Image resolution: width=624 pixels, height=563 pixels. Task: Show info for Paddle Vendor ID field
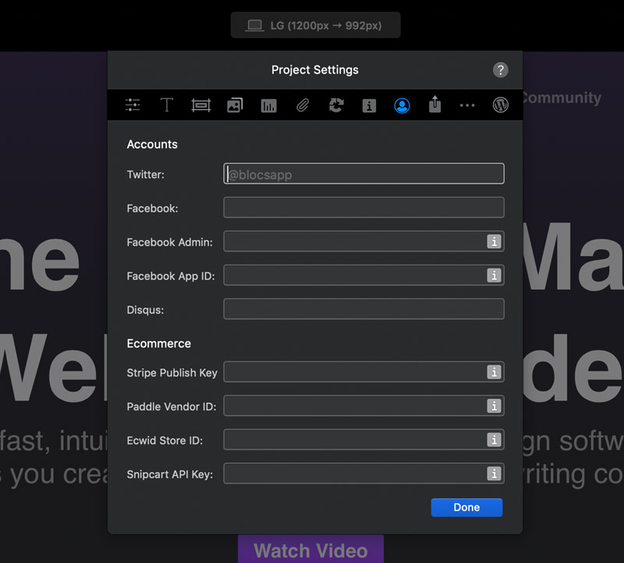[x=494, y=406]
